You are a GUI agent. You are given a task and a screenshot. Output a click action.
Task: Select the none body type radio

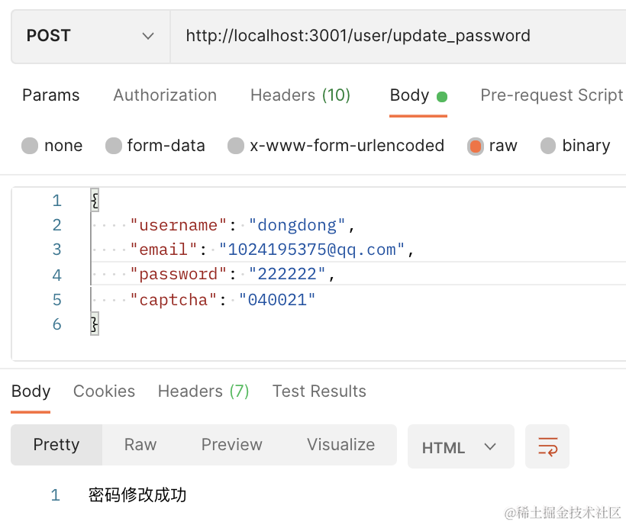[x=31, y=146]
